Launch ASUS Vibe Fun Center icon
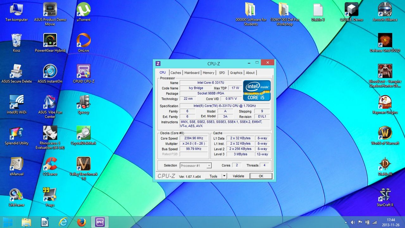 (50, 107)
